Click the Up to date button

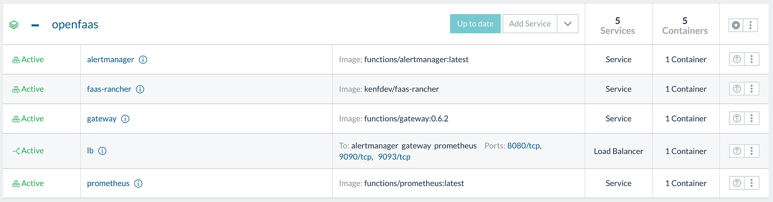tap(475, 24)
